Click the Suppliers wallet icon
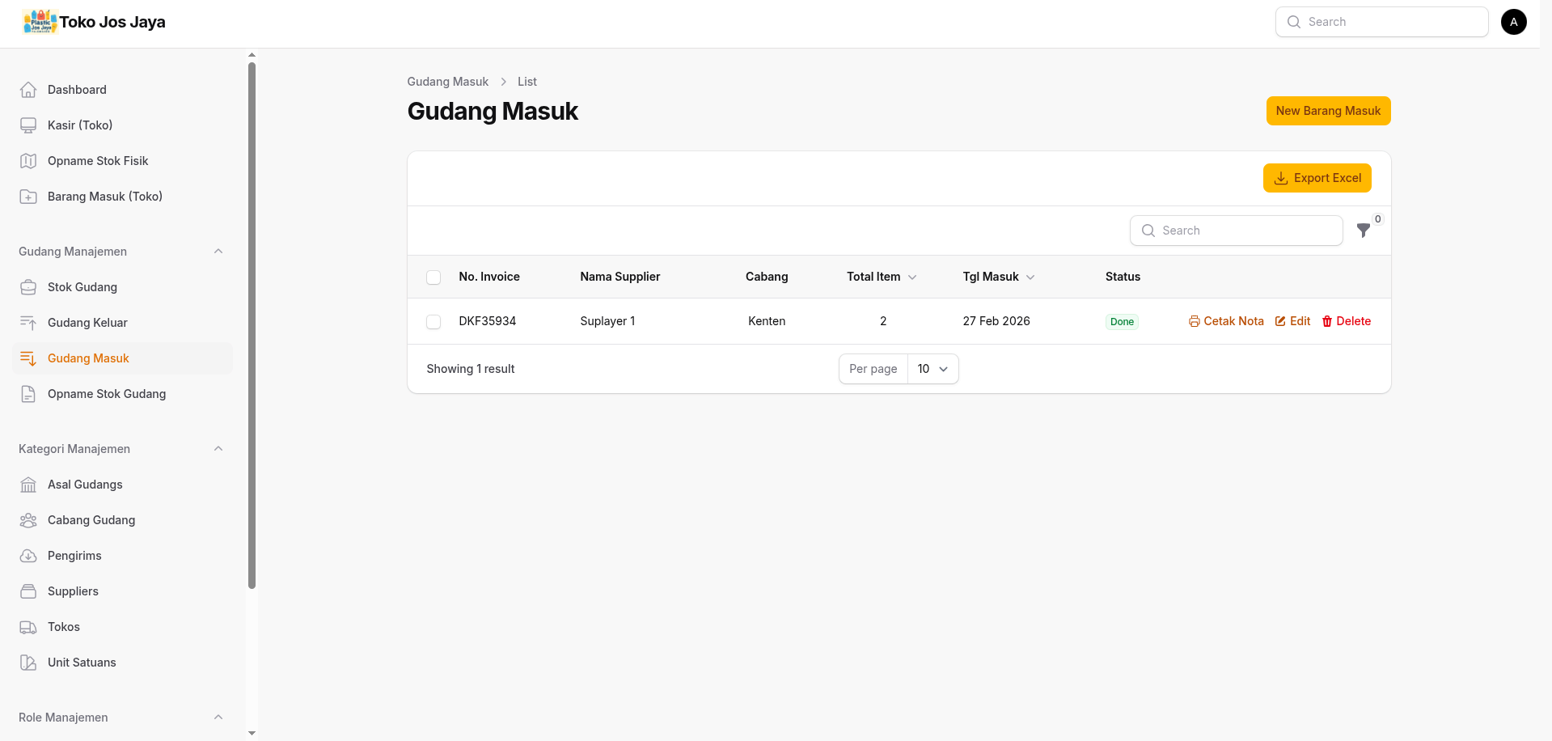Viewport: 1552px width, 741px height. [28, 591]
